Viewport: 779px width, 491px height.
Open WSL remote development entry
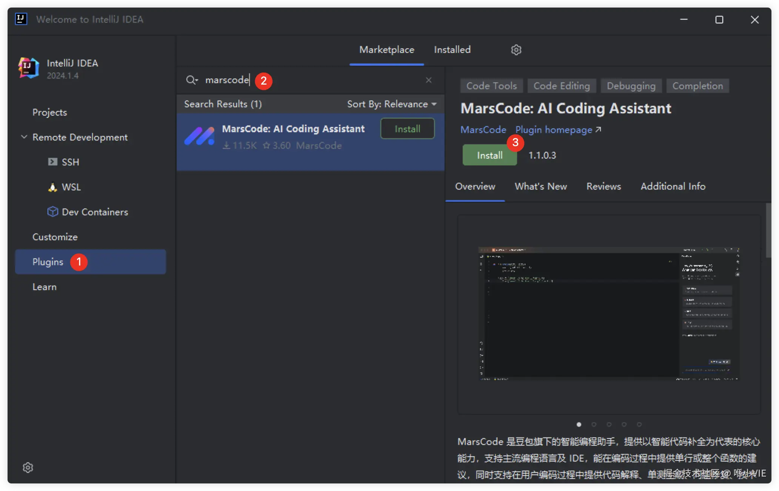pyautogui.click(x=71, y=187)
